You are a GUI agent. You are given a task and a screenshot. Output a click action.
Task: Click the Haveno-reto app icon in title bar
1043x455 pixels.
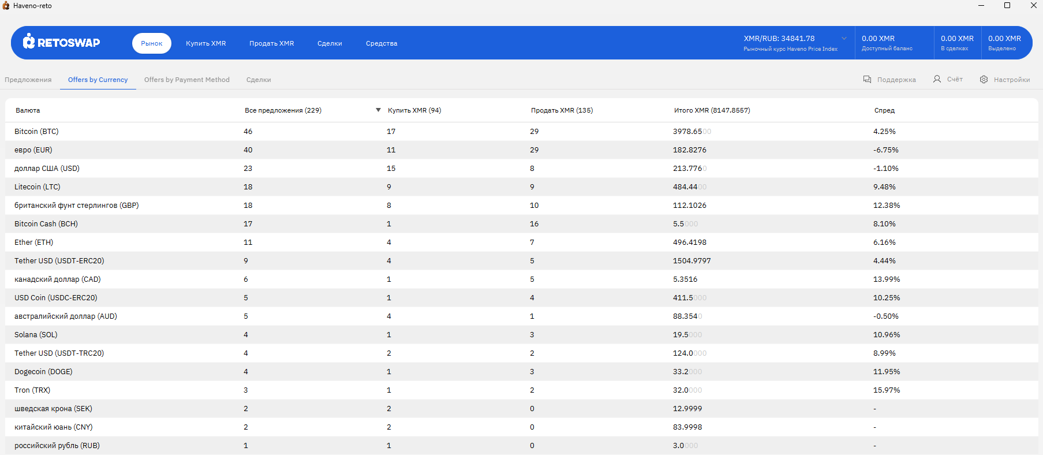(x=6, y=6)
